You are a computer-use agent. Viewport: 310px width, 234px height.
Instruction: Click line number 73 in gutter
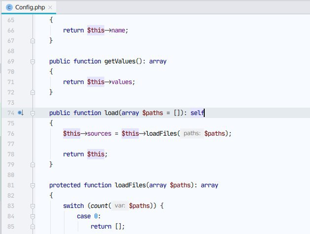click(x=11, y=103)
